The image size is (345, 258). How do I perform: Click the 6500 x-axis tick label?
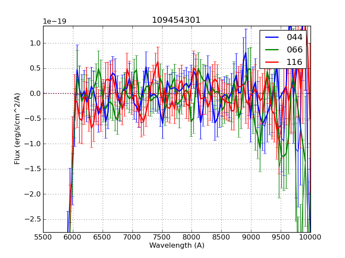[103, 237]
